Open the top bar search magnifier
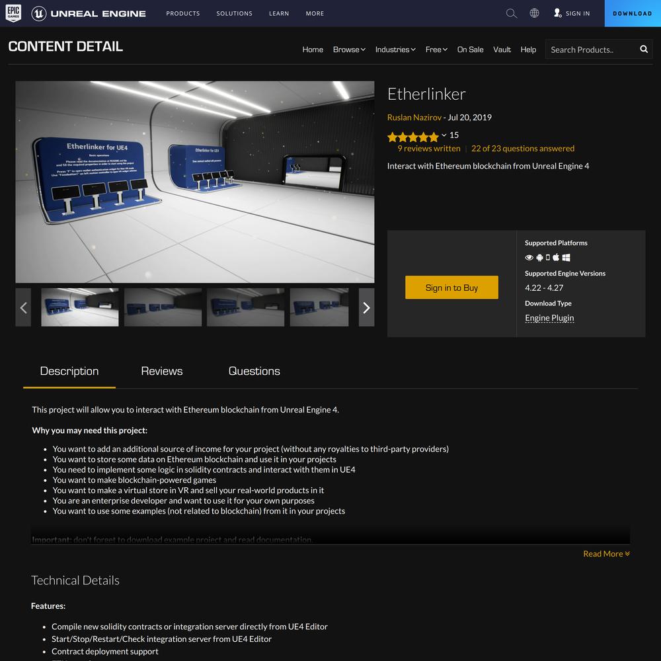The height and width of the screenshot is (661, 661). coord(511,13)
